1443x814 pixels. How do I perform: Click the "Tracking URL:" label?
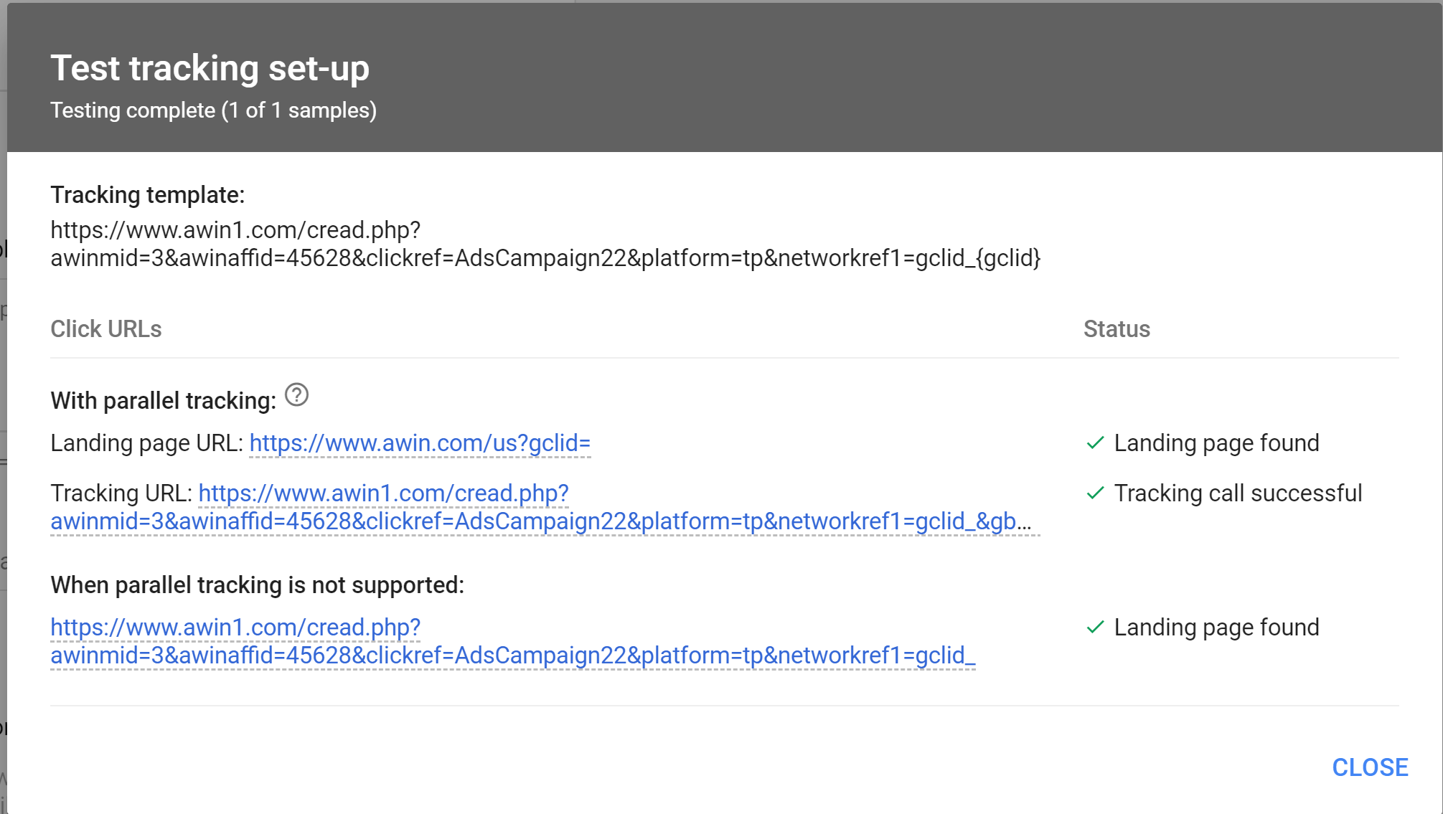pos(119,493)
